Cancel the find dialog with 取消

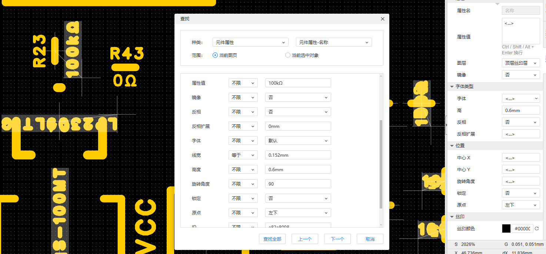(x=370, y=239)
